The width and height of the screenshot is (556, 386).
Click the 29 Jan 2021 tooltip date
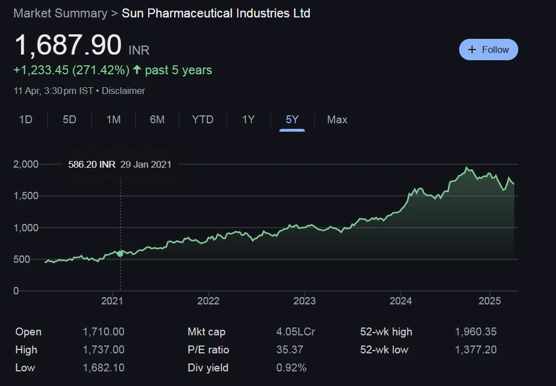(146, 164)
